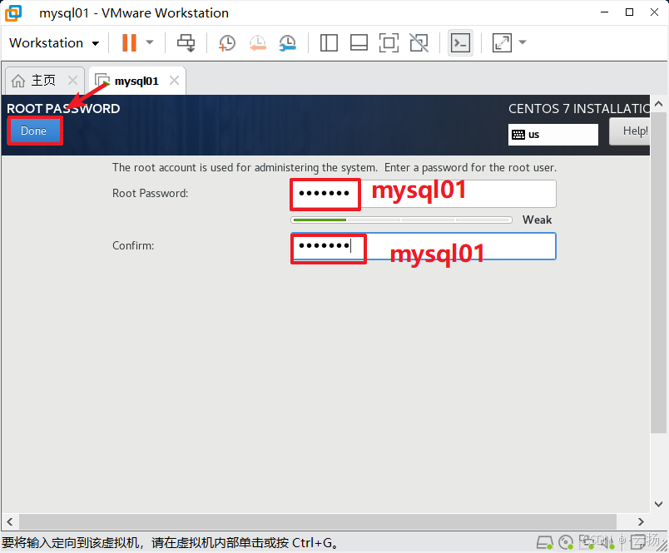Toggle Unity mode icon
The image size is (669, 553).
point(419,42)
